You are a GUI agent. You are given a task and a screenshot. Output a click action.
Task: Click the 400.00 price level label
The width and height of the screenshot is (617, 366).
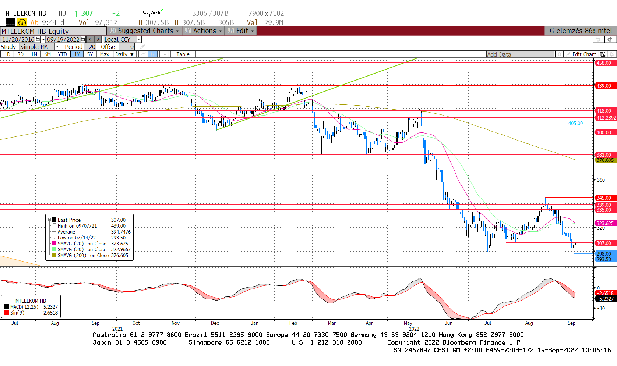[606, 132]
